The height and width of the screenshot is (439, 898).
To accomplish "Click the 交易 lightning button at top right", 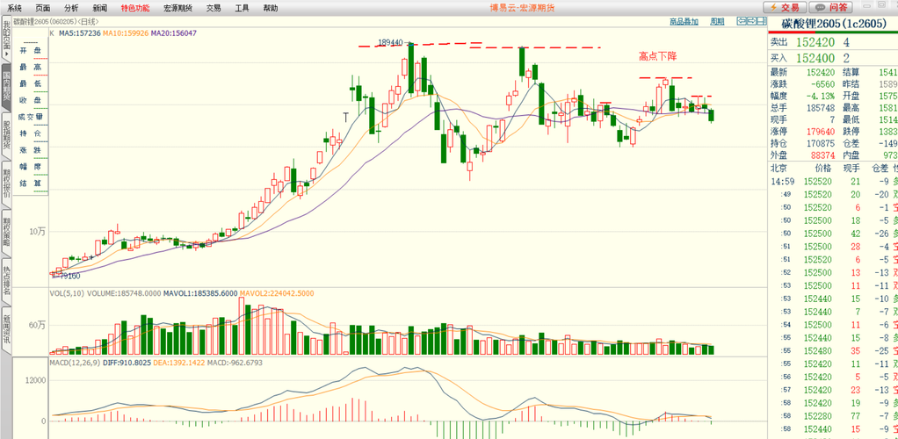I will tap(785, 7).
